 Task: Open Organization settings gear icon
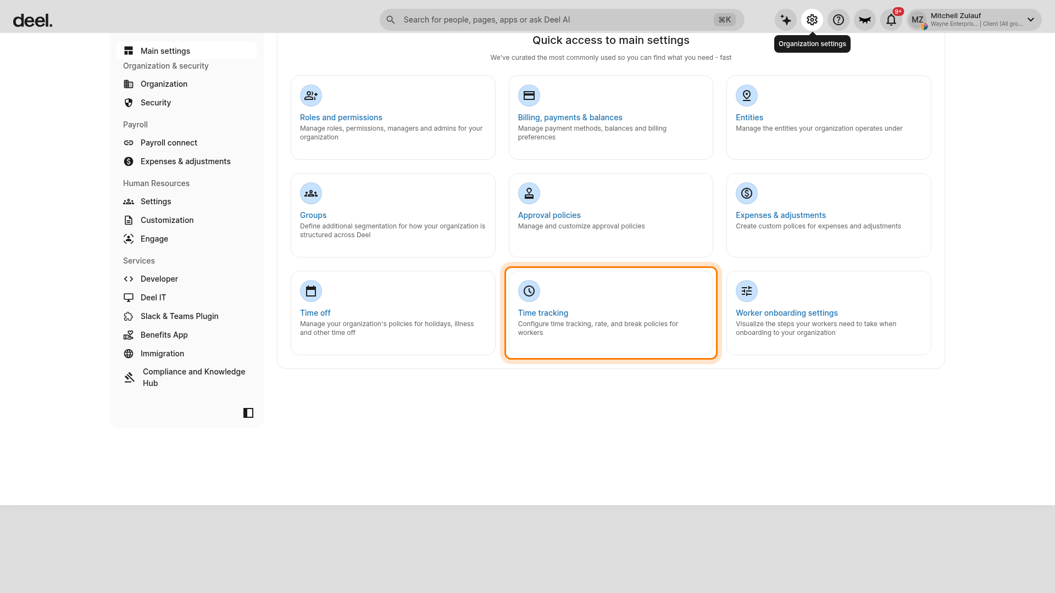[812, 20]
